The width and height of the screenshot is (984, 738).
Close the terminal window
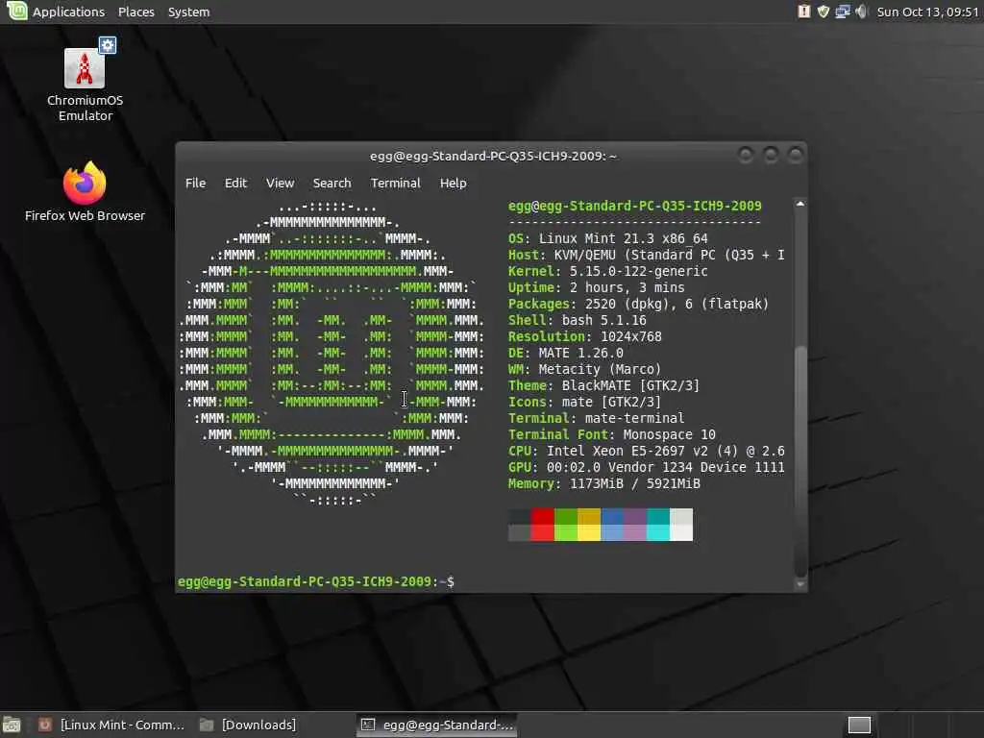(x=795, y=155)
